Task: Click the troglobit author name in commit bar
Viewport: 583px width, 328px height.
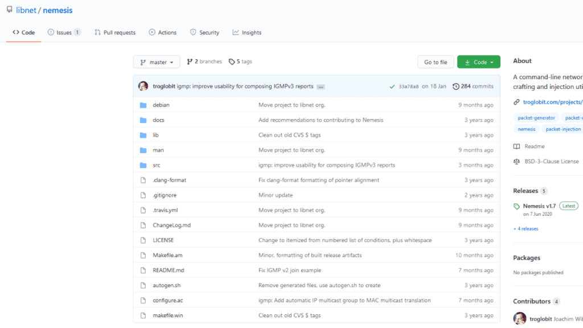Action: point(163,87)
